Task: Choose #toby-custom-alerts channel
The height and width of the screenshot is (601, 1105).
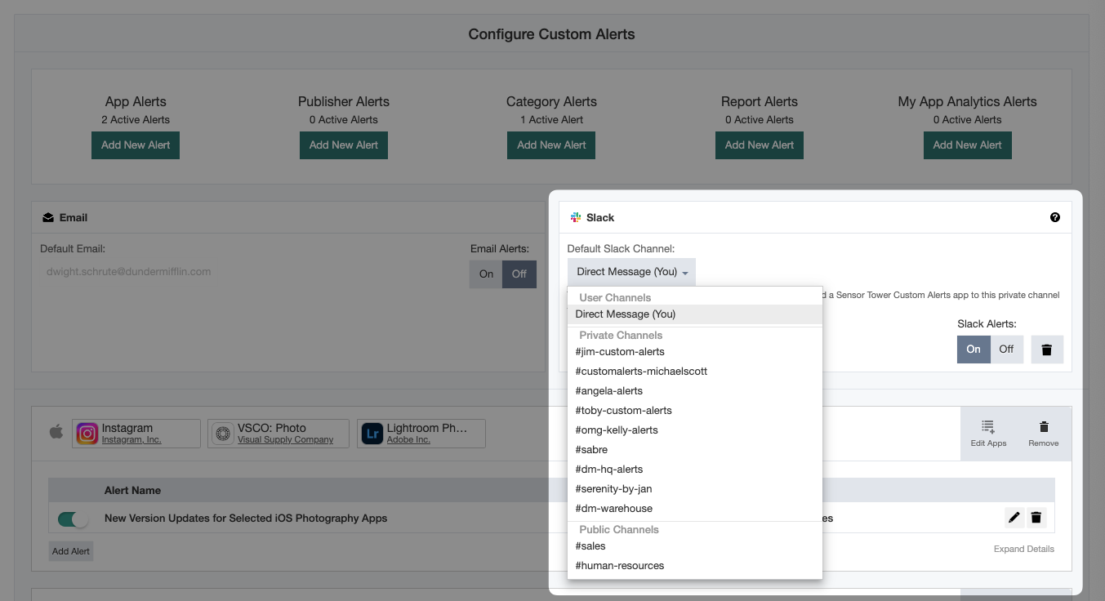Action: pyautogui.click(x=695, y=411)
